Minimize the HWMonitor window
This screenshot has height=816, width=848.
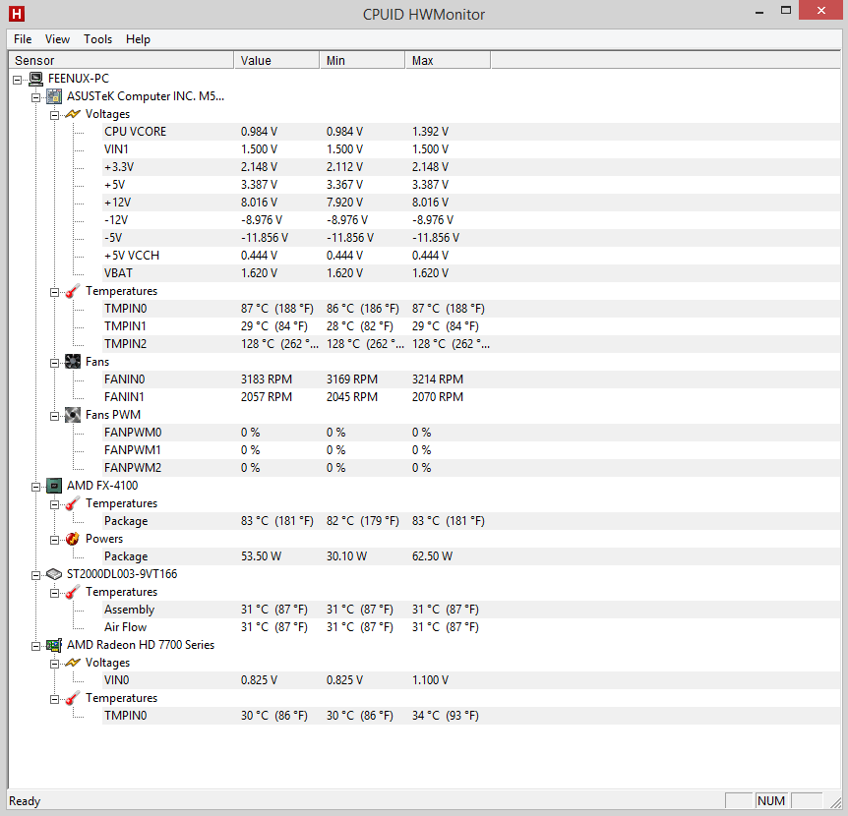[759, 12]
